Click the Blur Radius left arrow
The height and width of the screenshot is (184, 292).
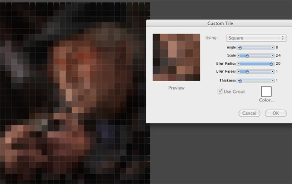(239, 64)
